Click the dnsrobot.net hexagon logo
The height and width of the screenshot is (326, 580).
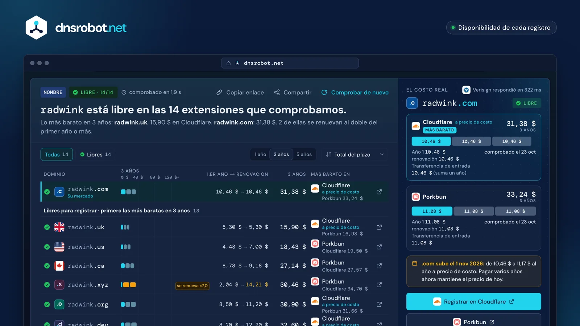[x=36, y=28]
